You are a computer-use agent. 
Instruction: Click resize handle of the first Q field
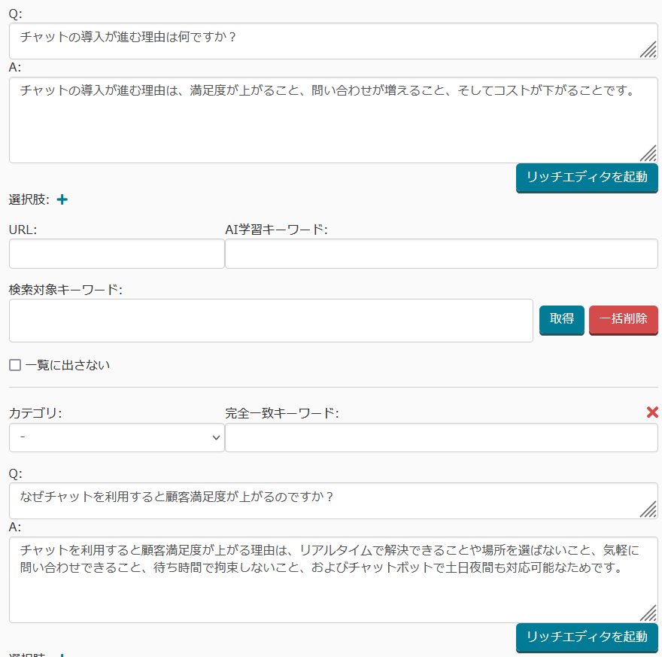pyautogui.click(x=648, y=50)
